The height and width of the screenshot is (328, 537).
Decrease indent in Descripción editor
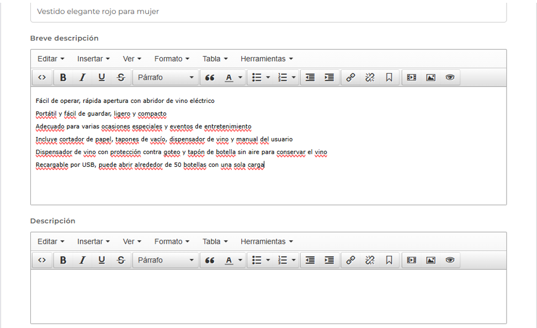pos(310,260)
